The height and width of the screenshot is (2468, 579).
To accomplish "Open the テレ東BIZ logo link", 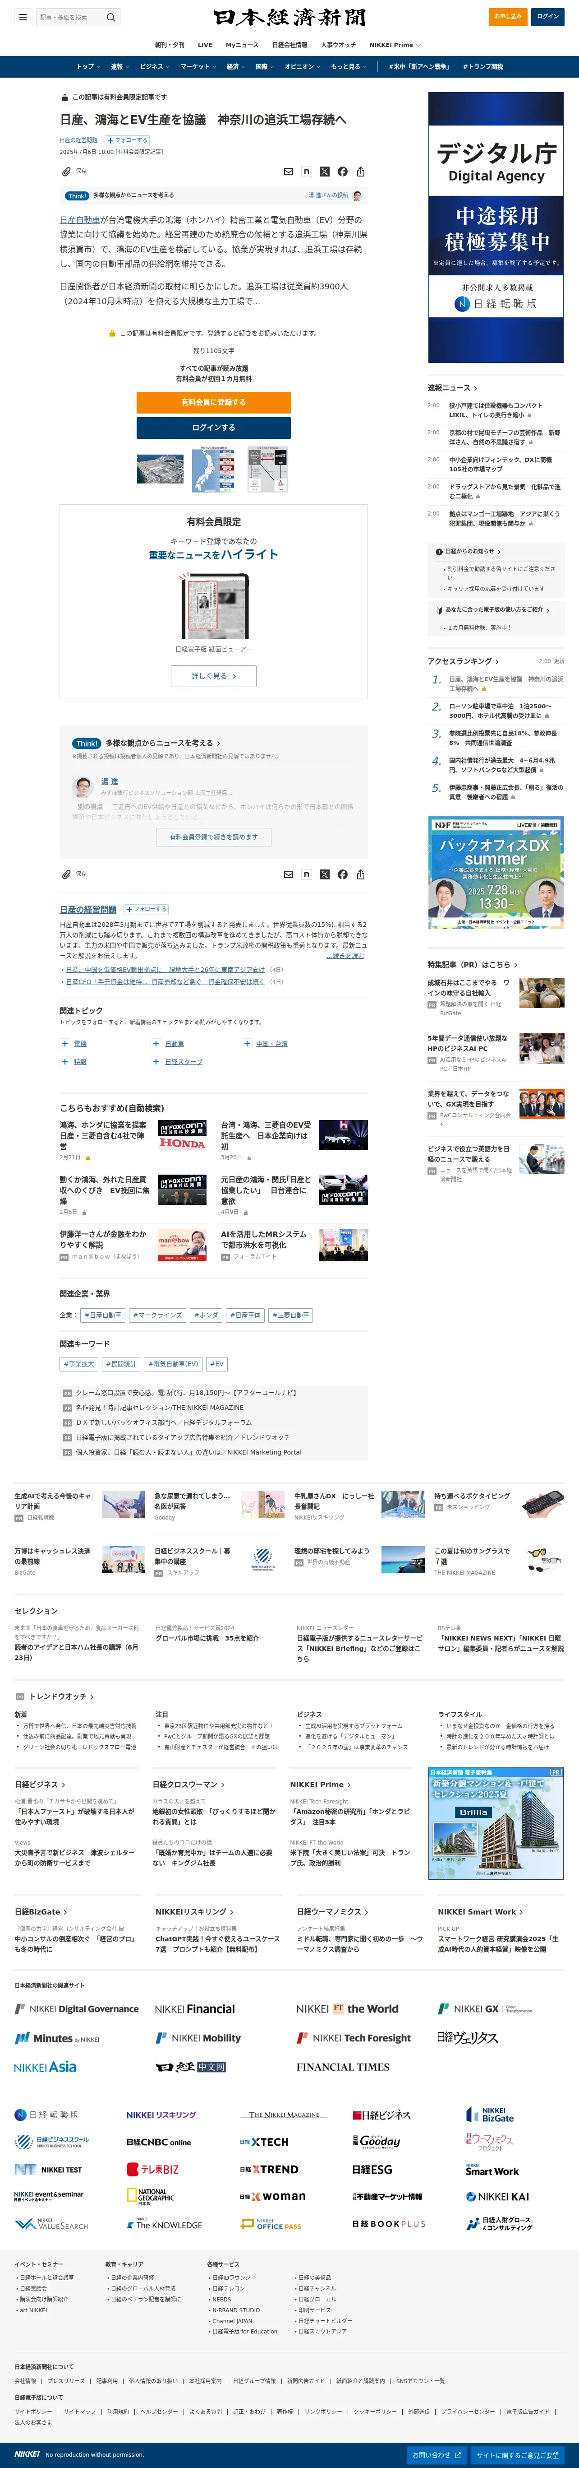I will [x=153, y=2169].
